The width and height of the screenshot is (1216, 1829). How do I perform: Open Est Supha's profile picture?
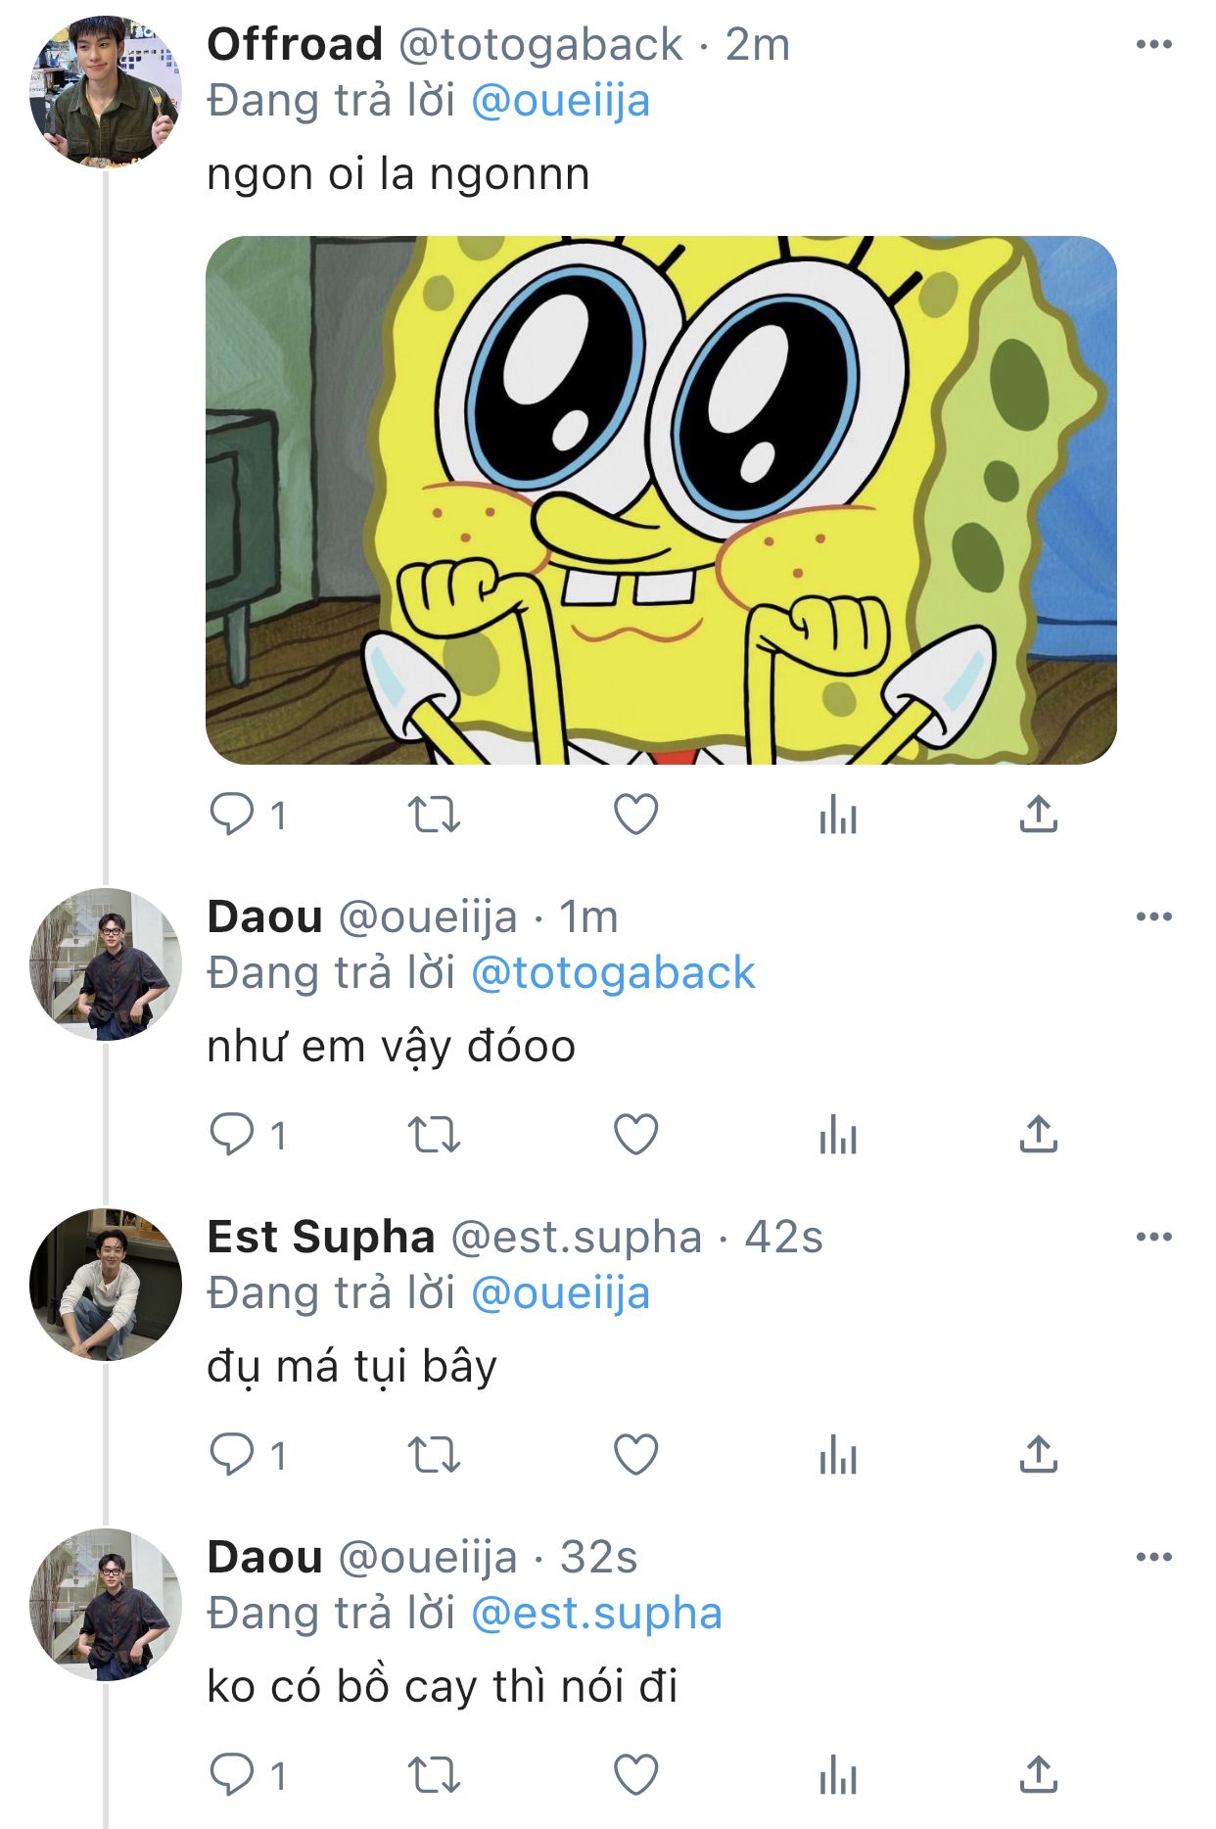(106, 1285)
